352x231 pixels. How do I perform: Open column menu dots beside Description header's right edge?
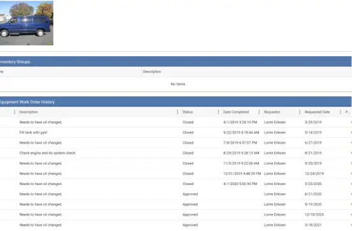click(x=177, y=112)
